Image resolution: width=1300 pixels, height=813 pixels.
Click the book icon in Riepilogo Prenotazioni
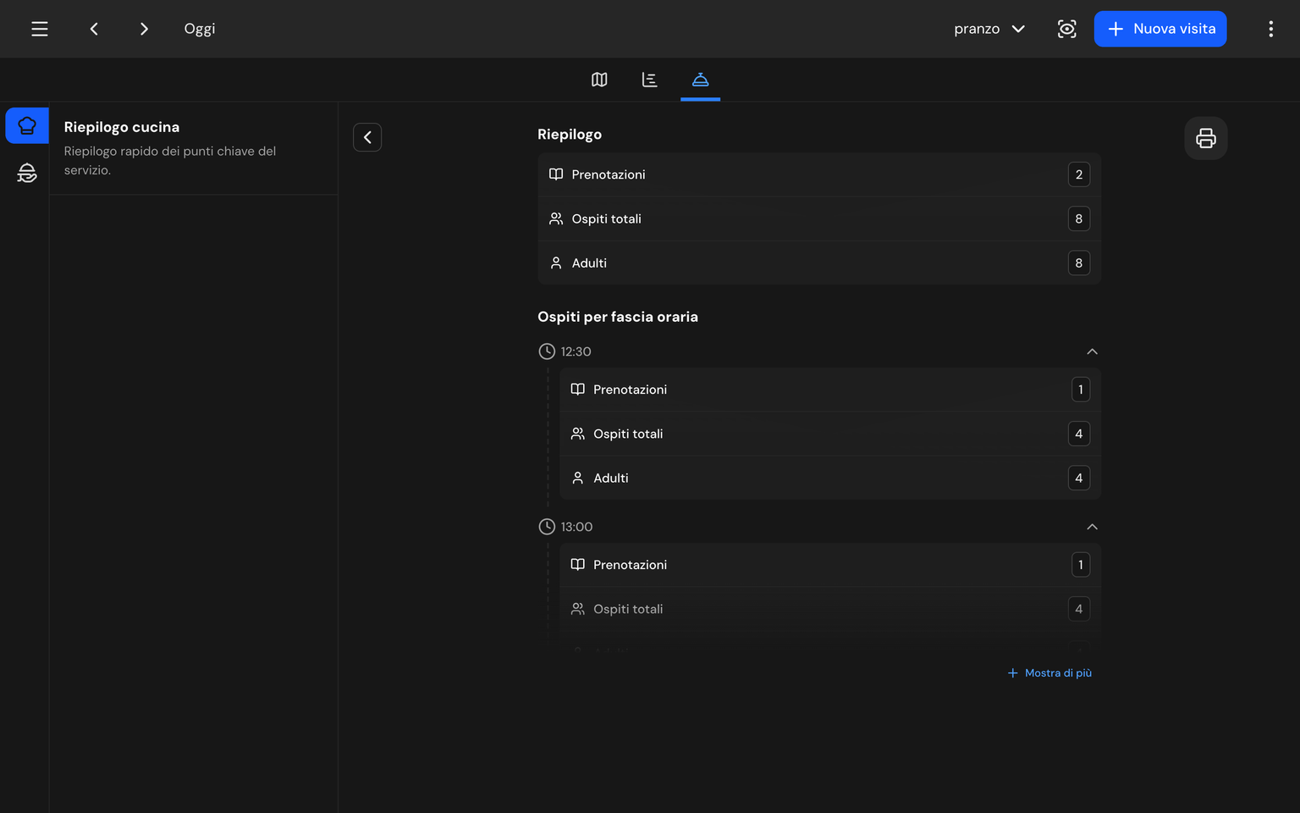tap(556, 174)
